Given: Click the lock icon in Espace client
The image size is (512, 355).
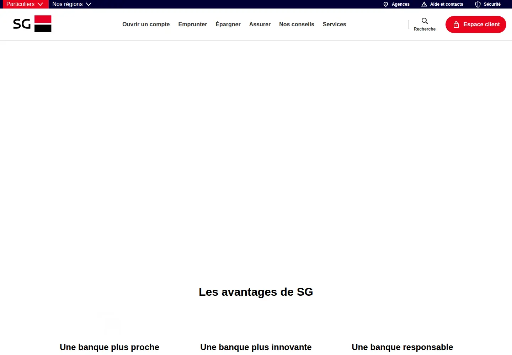Looking at the screenshot, I should pos(456,24).
